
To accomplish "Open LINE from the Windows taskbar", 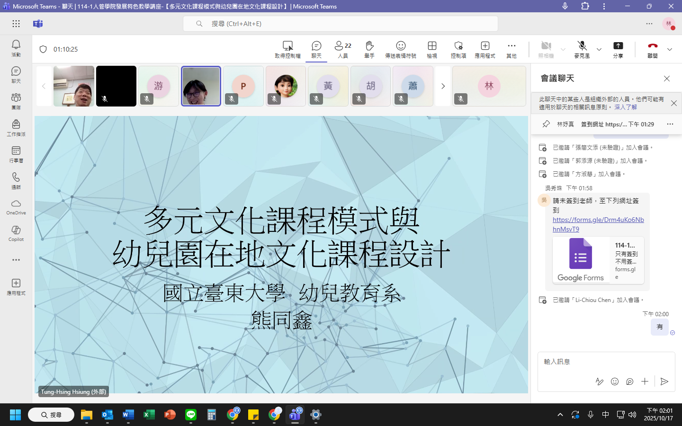I will point(191,415).
